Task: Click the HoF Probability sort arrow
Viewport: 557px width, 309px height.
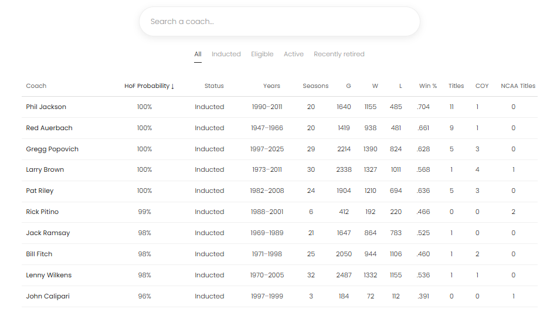Action: click(x=172, y=86)
